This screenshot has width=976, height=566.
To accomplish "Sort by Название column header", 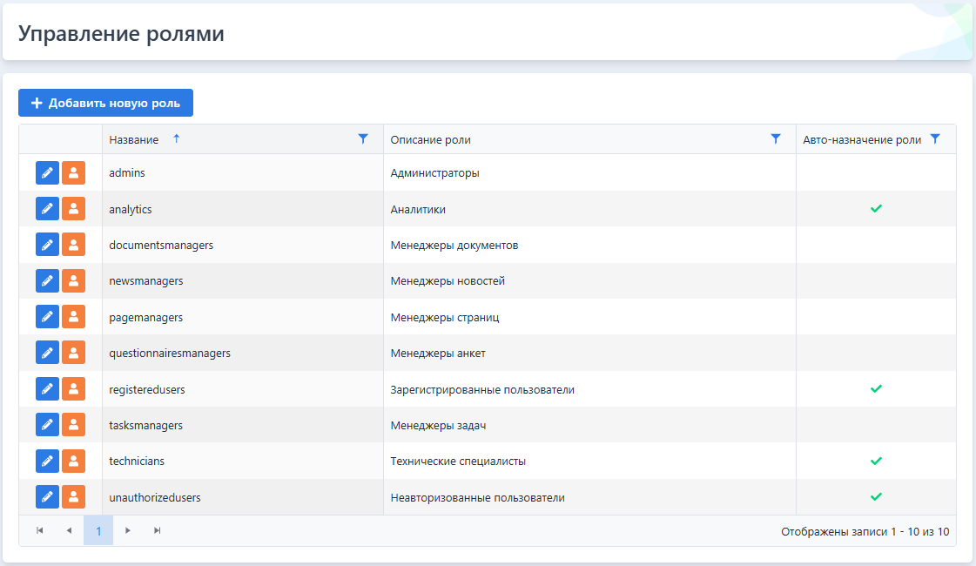I will (134, 140).
